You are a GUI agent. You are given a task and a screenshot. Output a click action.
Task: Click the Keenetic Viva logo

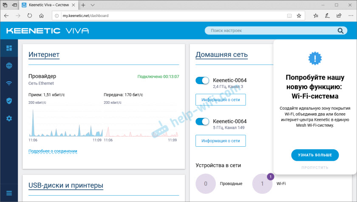tap(48, 31)
